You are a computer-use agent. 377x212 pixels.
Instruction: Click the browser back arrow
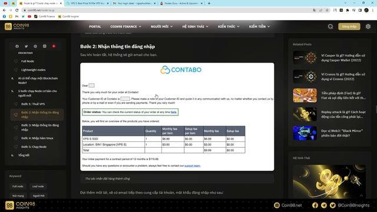click(x=4, y=10)
